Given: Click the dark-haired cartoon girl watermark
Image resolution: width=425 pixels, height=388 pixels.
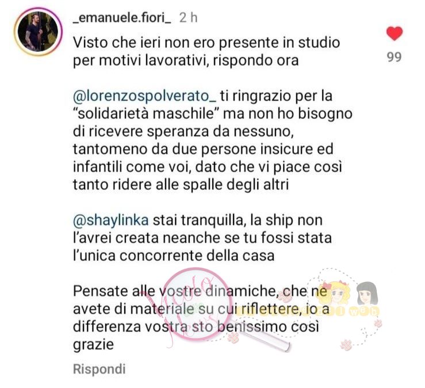Looking at the screenshot, I should (x=367, y=294).
